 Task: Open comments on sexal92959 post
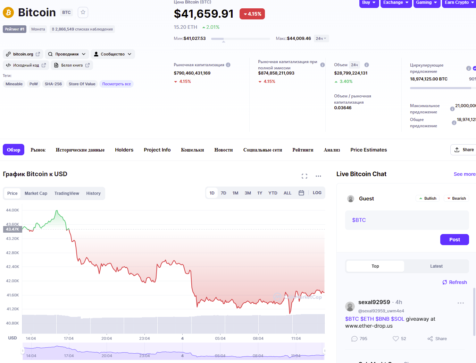coord(354,339)
